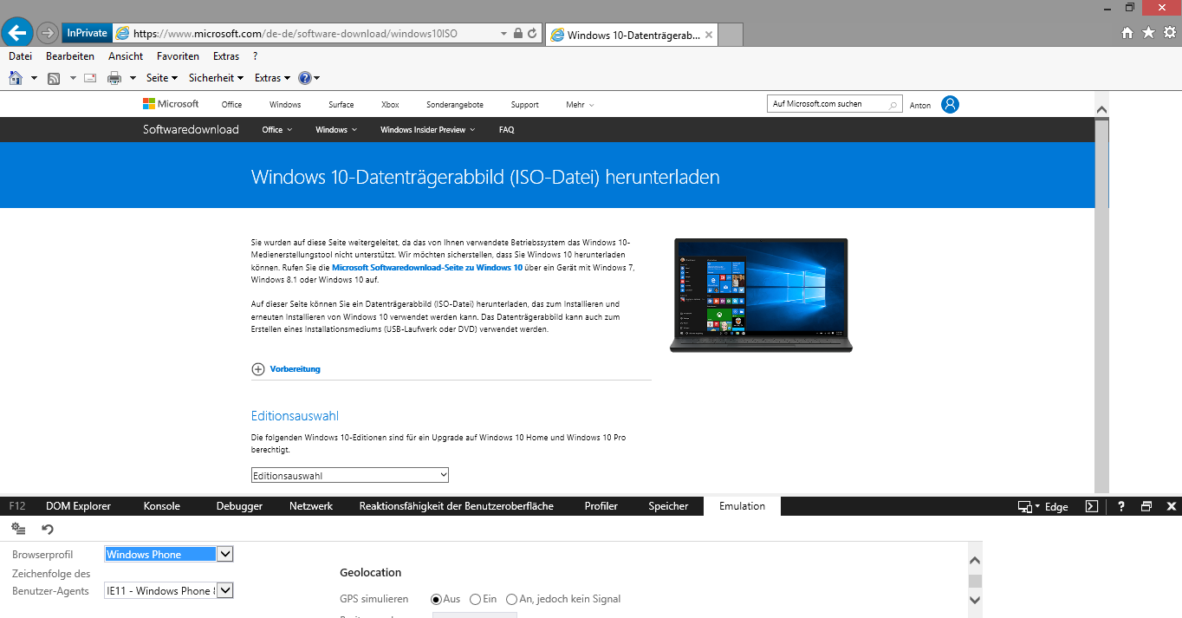Switch to the Speicher tab
Image resolution: width=1182 pixels, height=618 pixels.
point(668,506)
